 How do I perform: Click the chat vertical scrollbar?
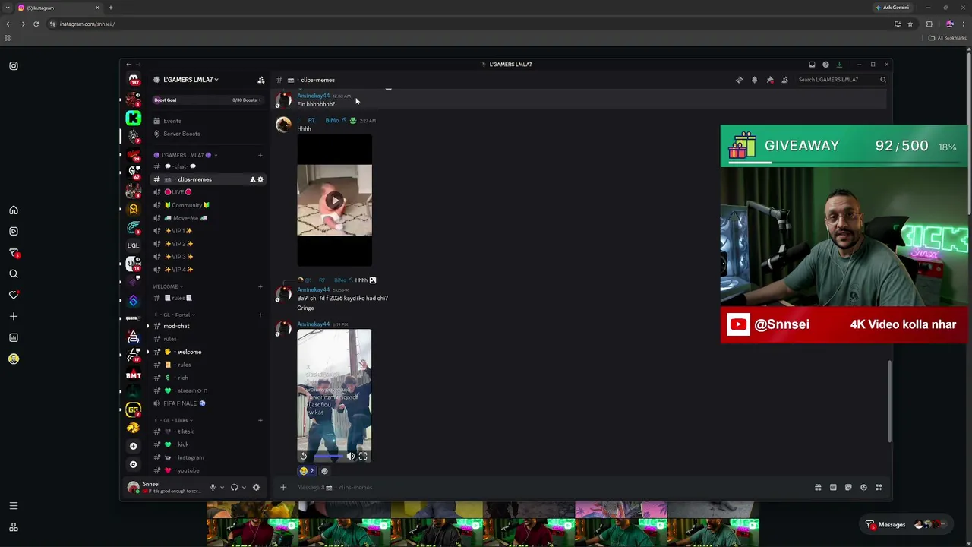tap(888, 401)
